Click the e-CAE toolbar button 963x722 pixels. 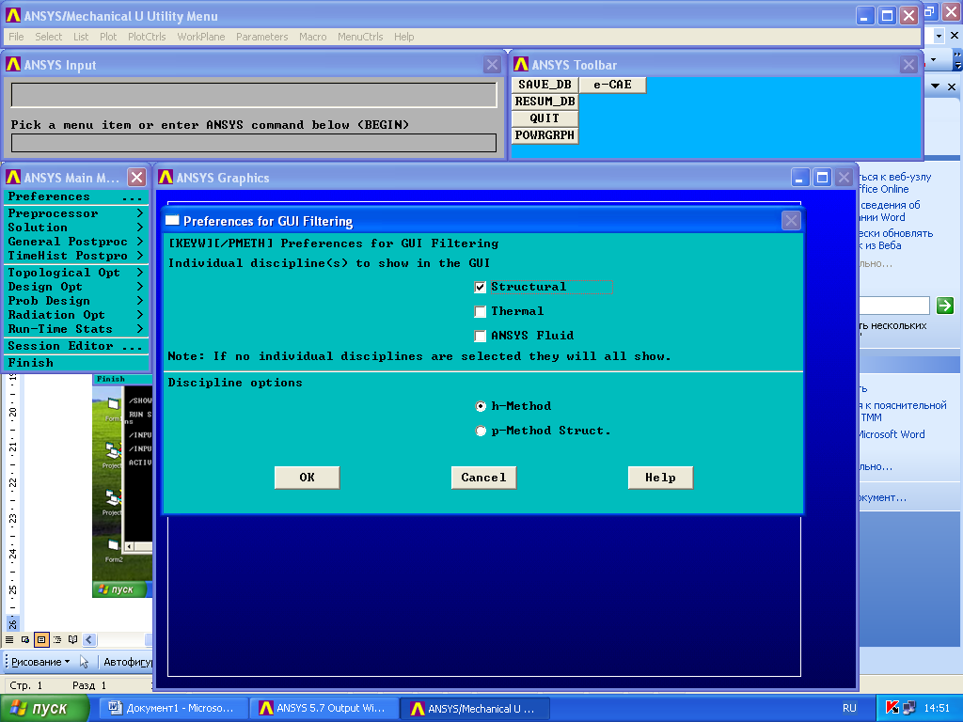pyautogui.click(x=612, y=85)
